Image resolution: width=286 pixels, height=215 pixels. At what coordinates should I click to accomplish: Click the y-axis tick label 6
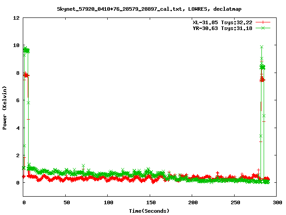point(18,100)
